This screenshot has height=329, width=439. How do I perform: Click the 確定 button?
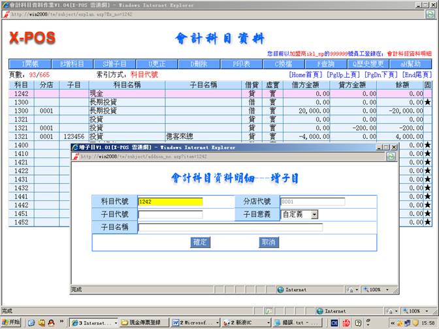tap(200, 242)
